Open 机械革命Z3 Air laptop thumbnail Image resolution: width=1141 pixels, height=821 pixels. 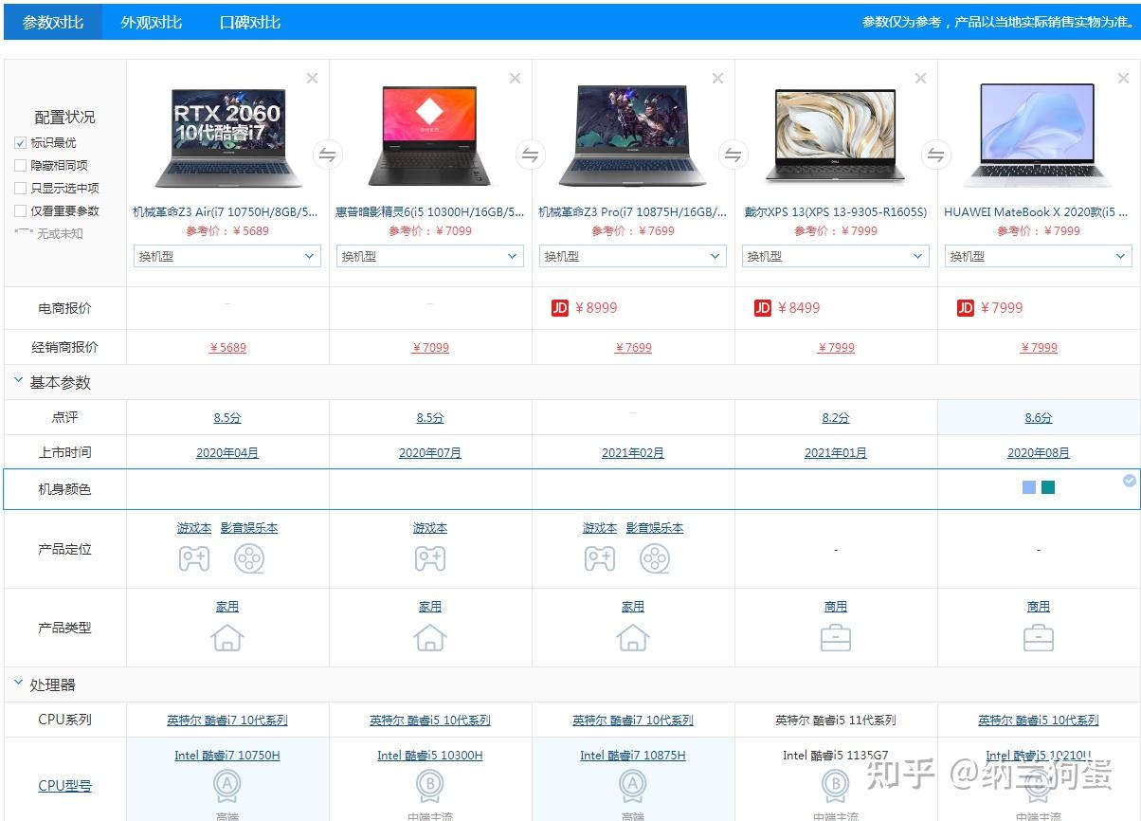pos(227,137)
